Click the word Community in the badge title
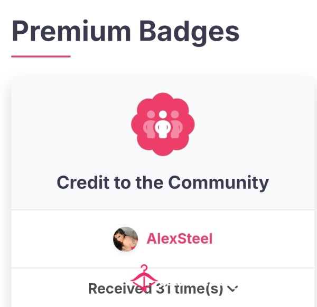The width and height of the screenshot is (317, 307). point(219,183)
